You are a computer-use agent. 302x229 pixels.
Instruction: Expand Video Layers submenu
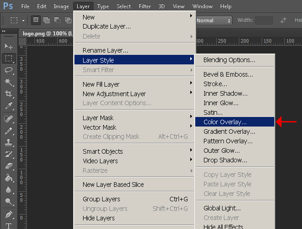click(x=134, y=161)
